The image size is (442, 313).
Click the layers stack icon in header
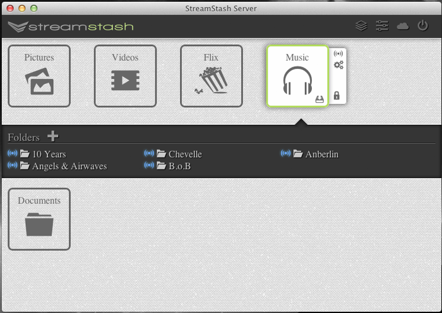coord(361,26)
